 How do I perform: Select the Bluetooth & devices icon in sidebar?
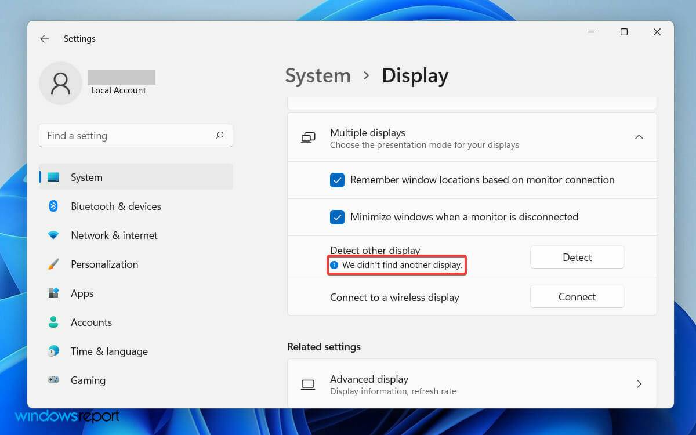point(53,206)
